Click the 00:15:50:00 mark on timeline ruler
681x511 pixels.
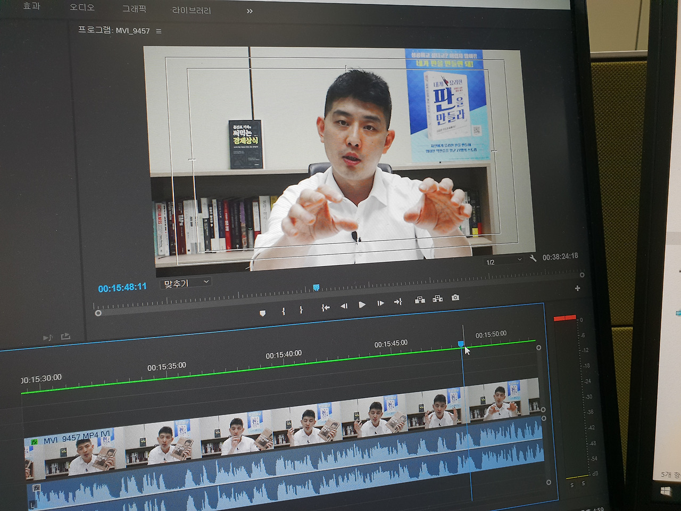point(491,334)
